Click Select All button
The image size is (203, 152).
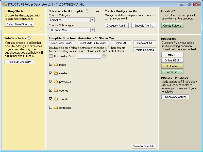click(121, 43)
